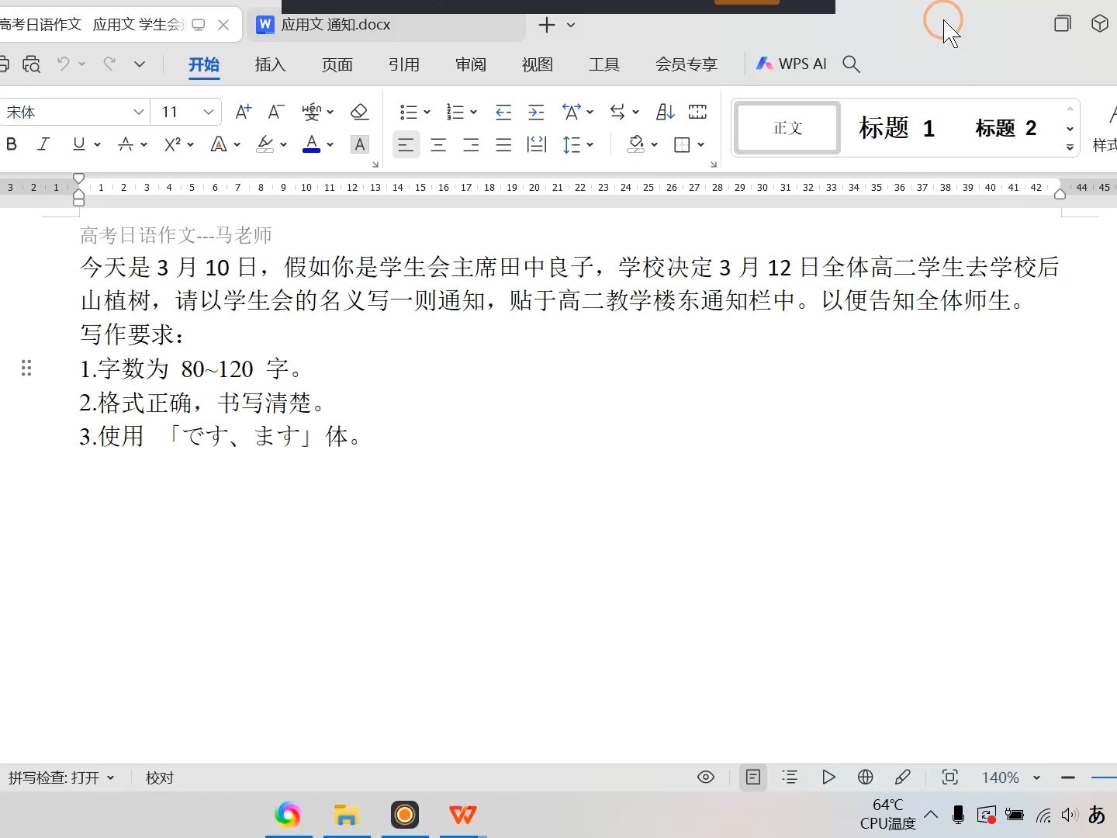Open the 引用 tab

click(x=403, y=64)
